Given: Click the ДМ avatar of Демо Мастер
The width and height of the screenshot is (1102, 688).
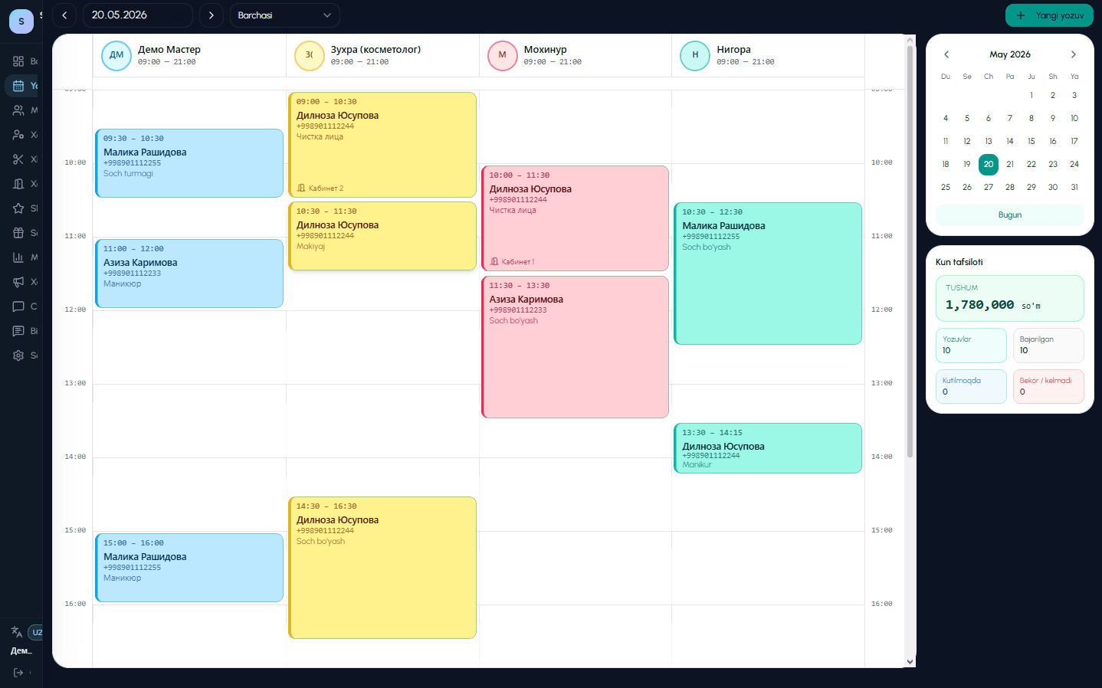Looking at the screenshot, I should [x=116, y=55].
